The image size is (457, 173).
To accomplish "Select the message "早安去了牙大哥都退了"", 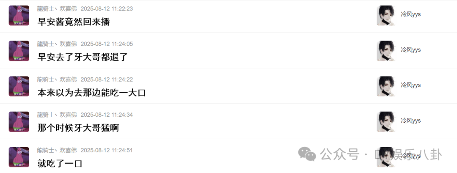I will 83,57.
